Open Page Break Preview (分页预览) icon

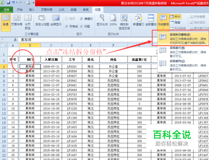point(28,22)
